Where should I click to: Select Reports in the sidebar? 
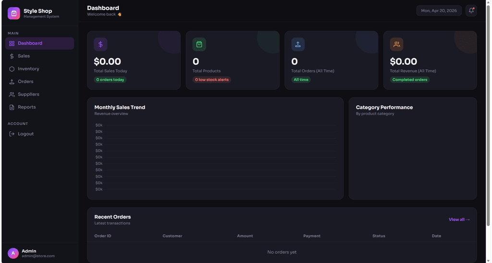tap(39, 107)
